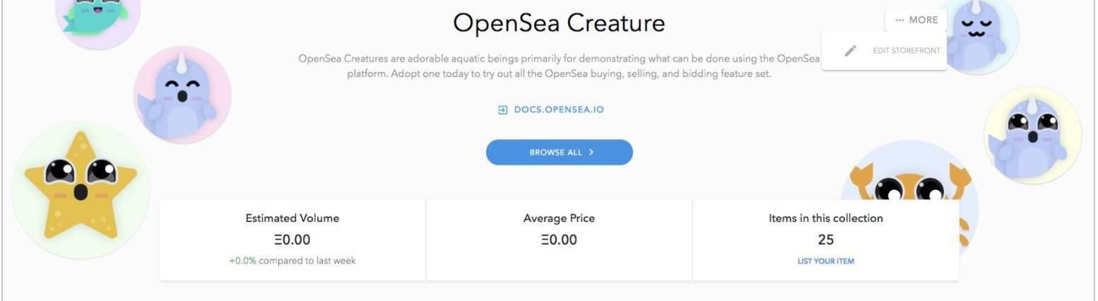Click the green +0.0% weekly change
The width and height of the screenshot is (1098, 301).
point(242,261)
